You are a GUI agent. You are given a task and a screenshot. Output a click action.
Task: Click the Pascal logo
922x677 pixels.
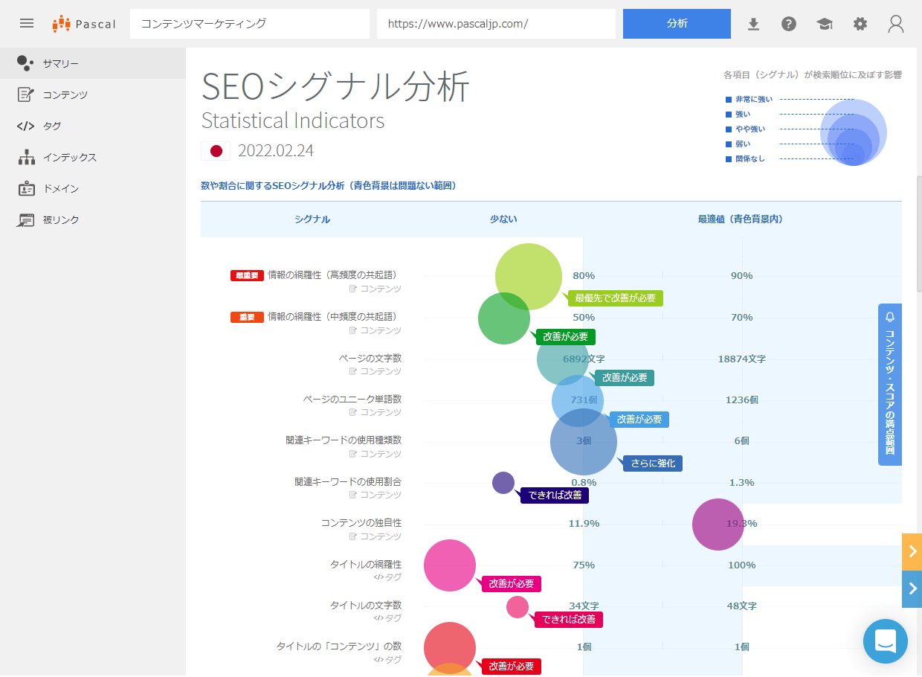coord(84,24)
